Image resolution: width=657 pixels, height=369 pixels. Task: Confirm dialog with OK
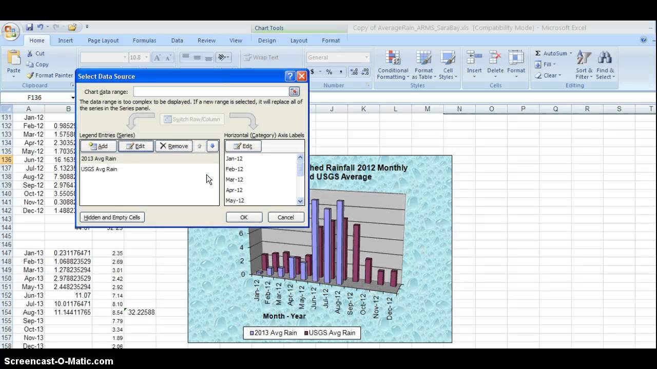pyautogui.click(x=244, y=217)
